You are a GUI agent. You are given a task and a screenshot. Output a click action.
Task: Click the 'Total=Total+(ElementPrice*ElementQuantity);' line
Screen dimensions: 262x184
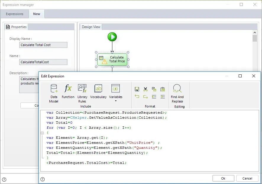[x=97, y=153]
